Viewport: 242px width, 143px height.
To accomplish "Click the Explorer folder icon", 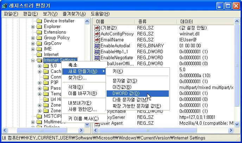I will (x=39, y=26).
